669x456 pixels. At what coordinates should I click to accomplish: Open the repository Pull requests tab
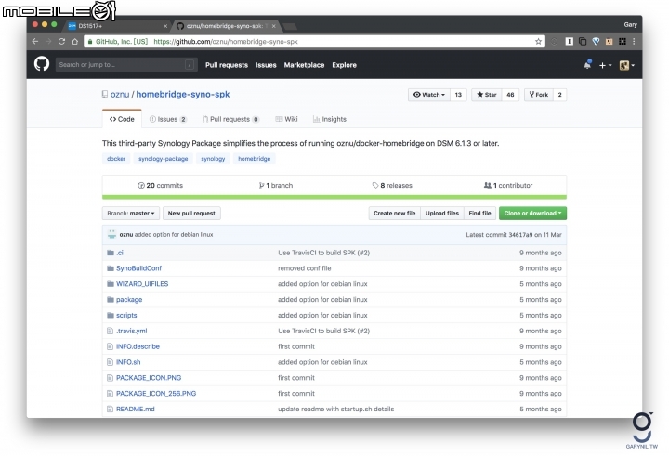pyautogui.click(x=230, y=119)
